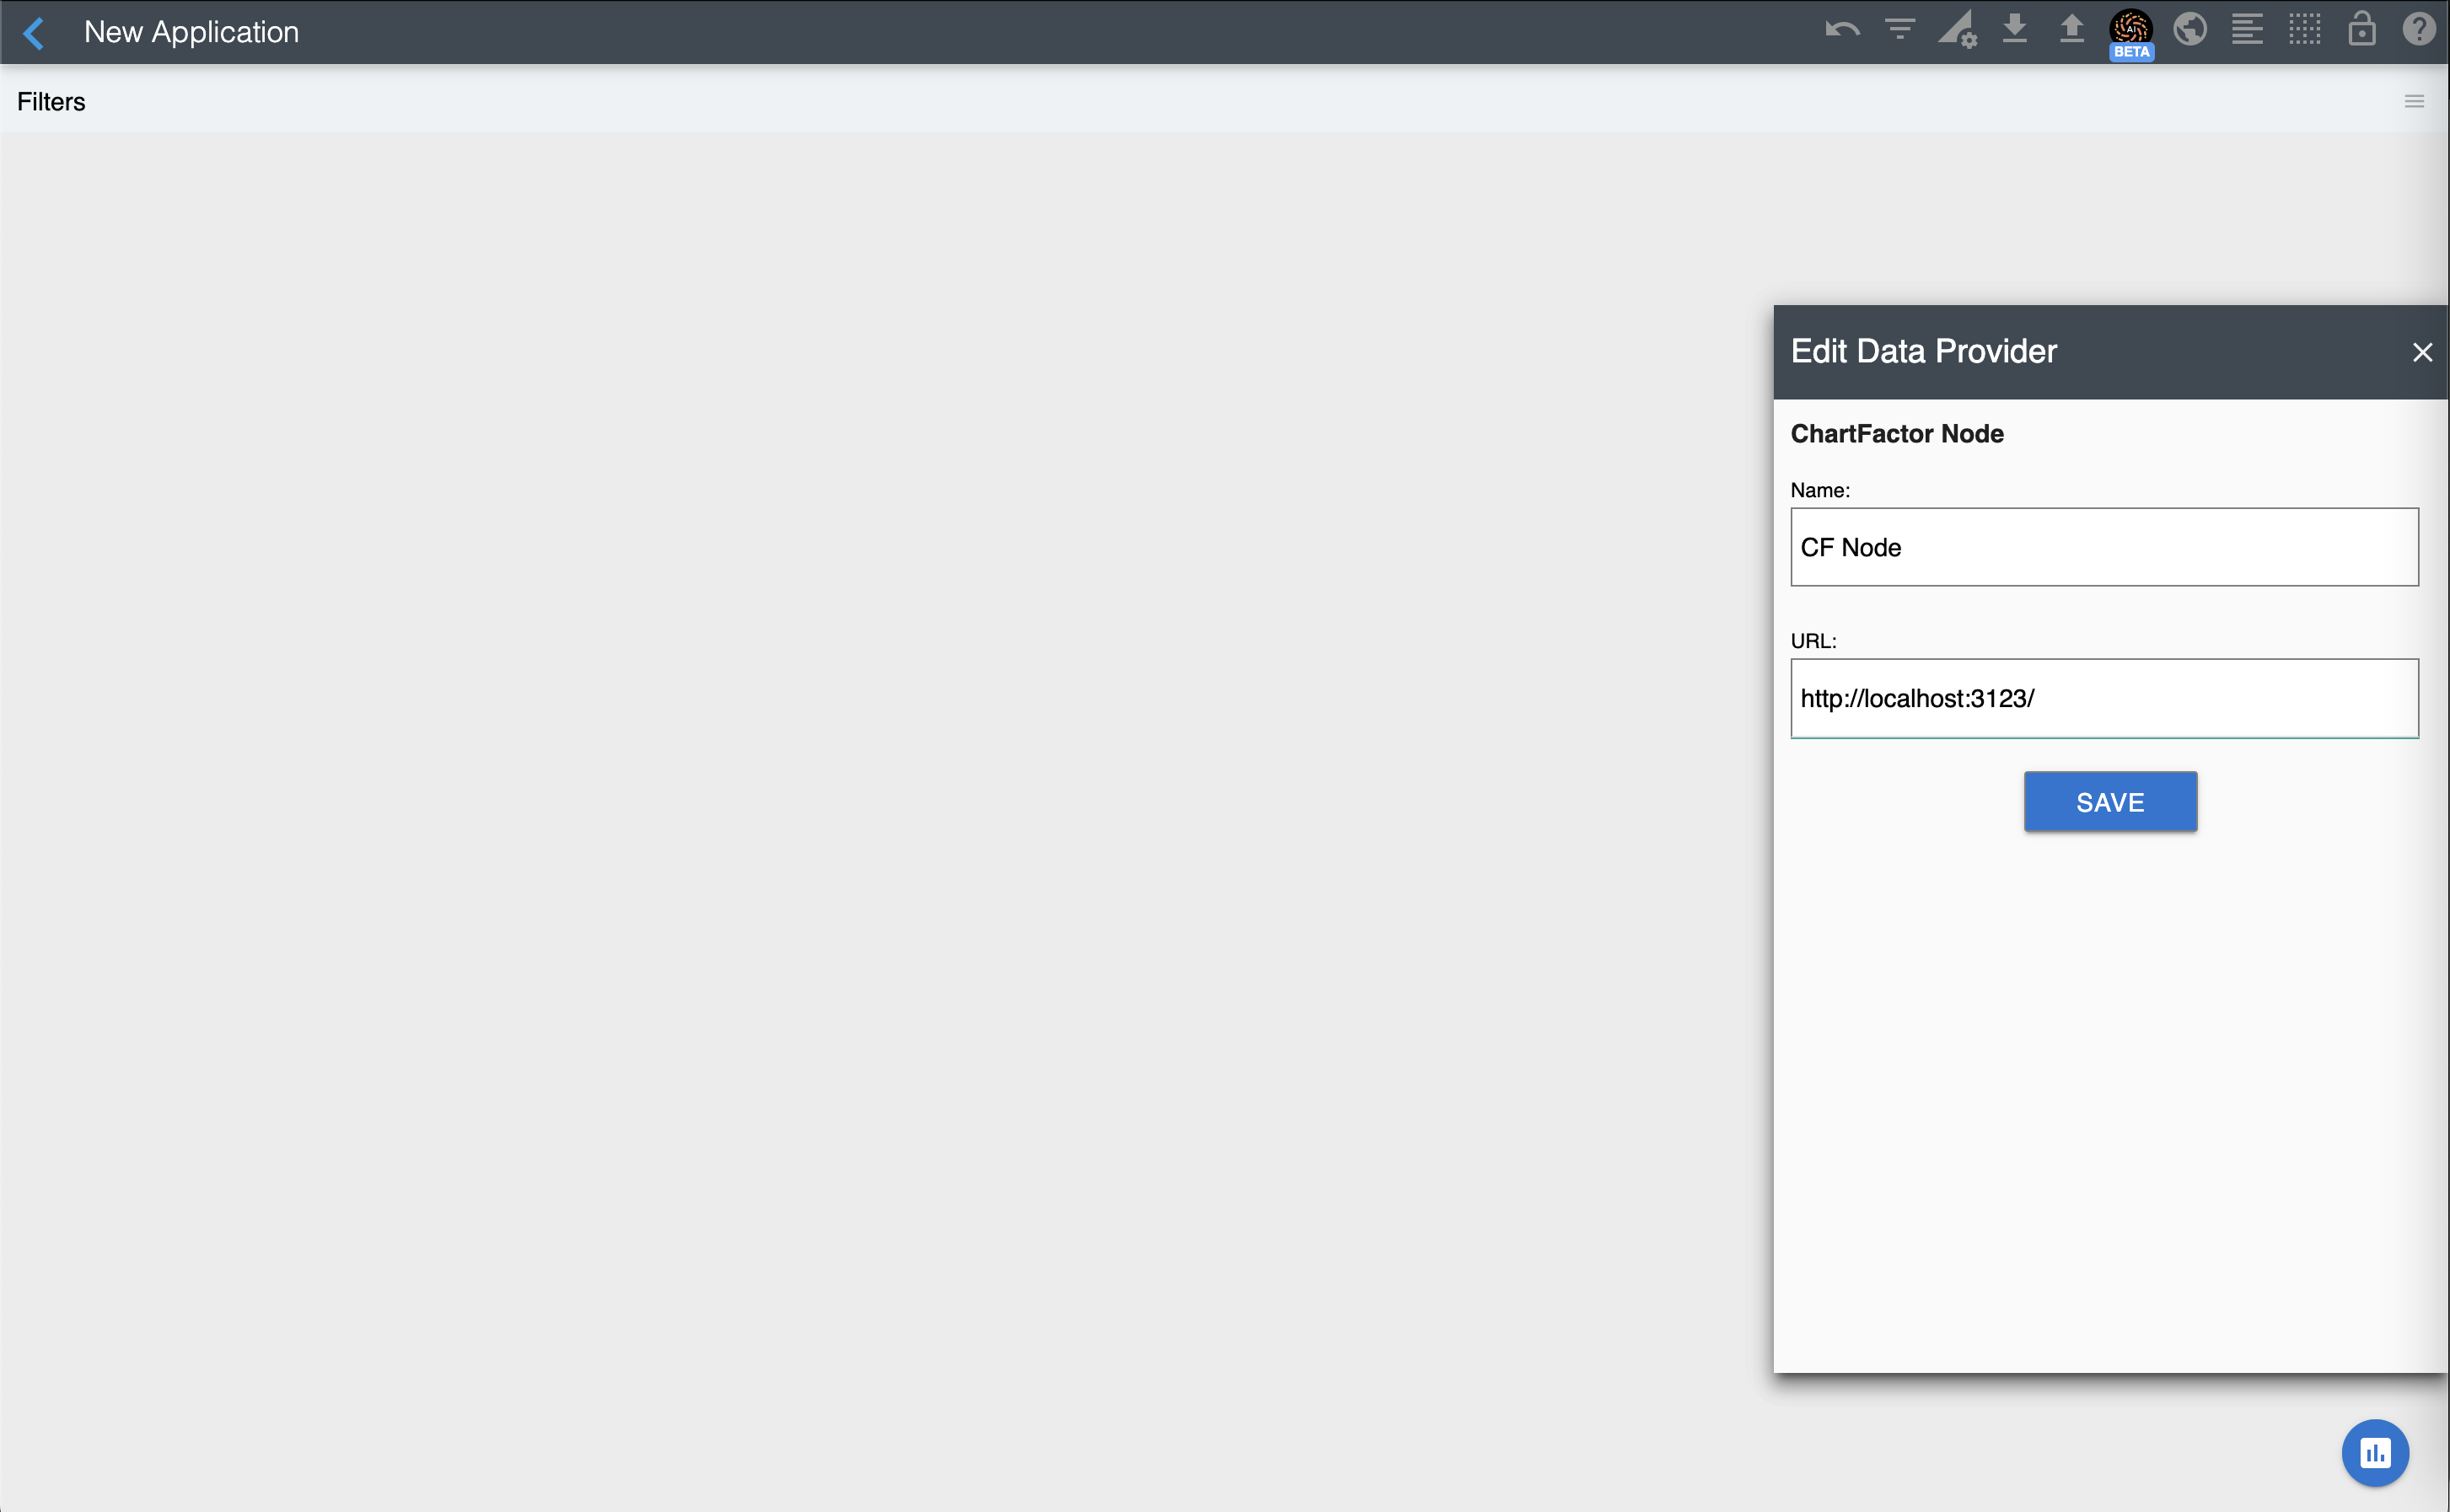Expand the Filters bar hamburger menu
2450x1512 pixels.
[x=2414, y=101]
